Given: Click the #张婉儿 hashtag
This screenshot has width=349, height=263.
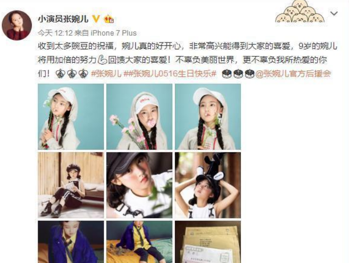Looking at the screenshot, I should tap(106, 73).
